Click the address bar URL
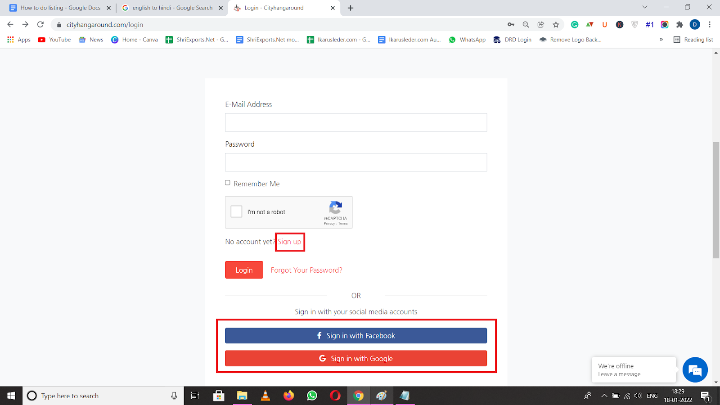 point(105,25)
